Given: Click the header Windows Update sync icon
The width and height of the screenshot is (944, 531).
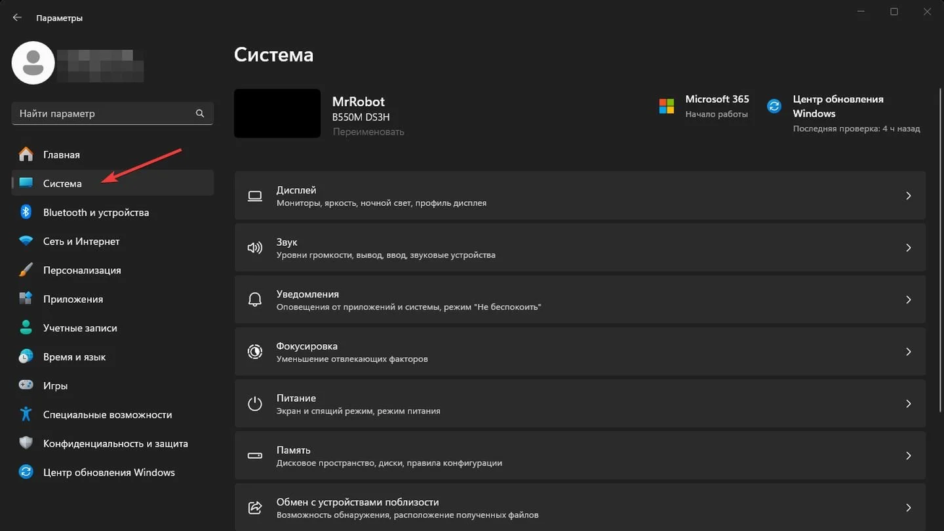Looking at the screenshot, I should tap(774, 106).
